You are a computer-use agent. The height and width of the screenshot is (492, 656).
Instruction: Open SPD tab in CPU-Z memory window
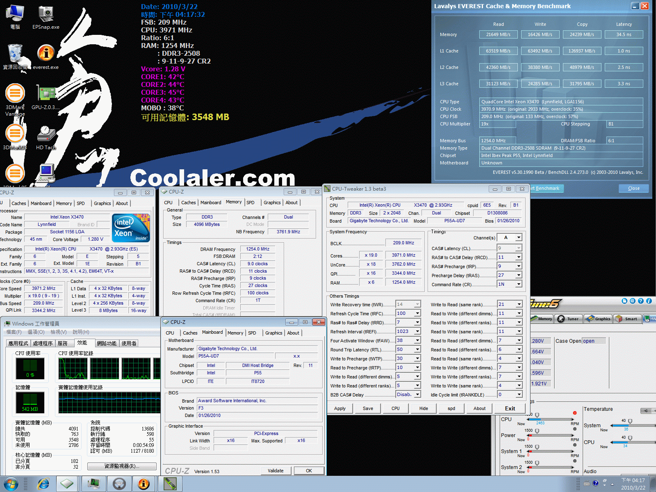251,203
